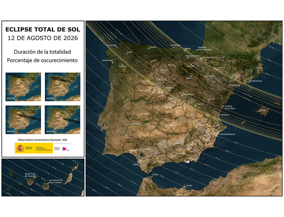Viewport: 284px width, 217px height.
Task: Click 'Duración de la totalidad' heading
Action: pyautogui.click(x=42, y=52)
